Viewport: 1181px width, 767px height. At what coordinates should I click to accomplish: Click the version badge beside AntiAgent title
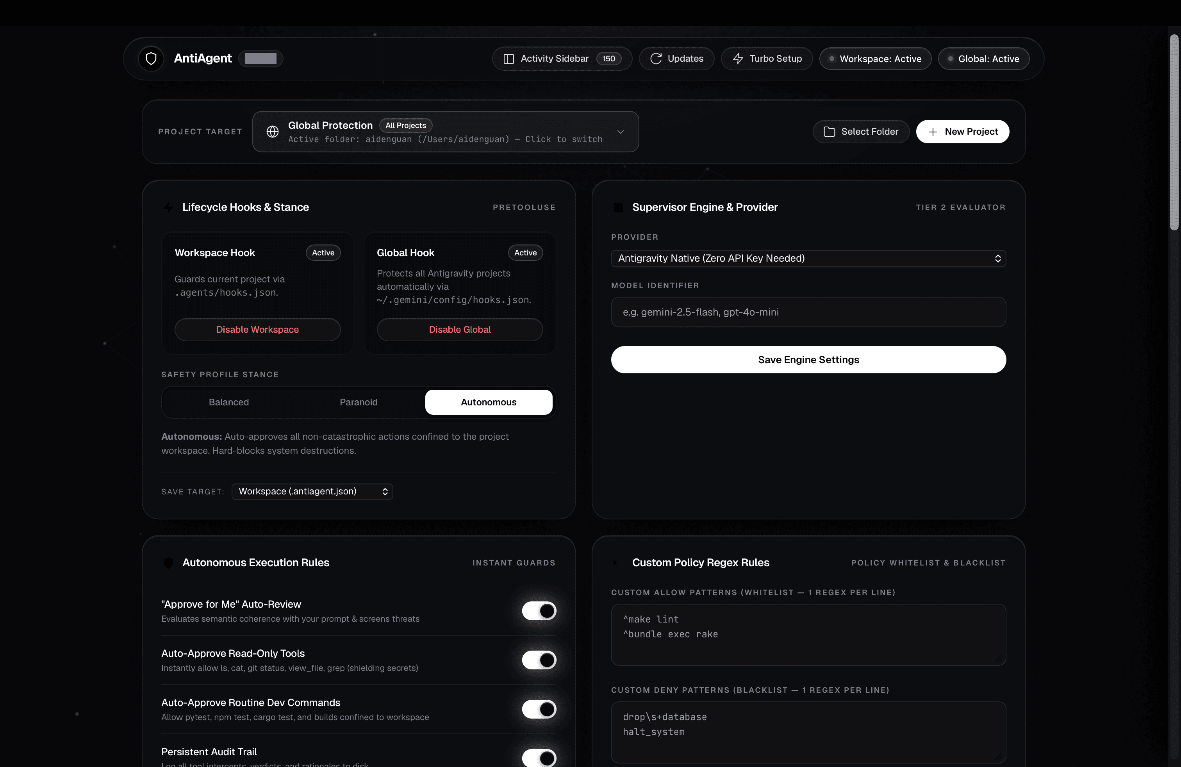click(260, 59)
